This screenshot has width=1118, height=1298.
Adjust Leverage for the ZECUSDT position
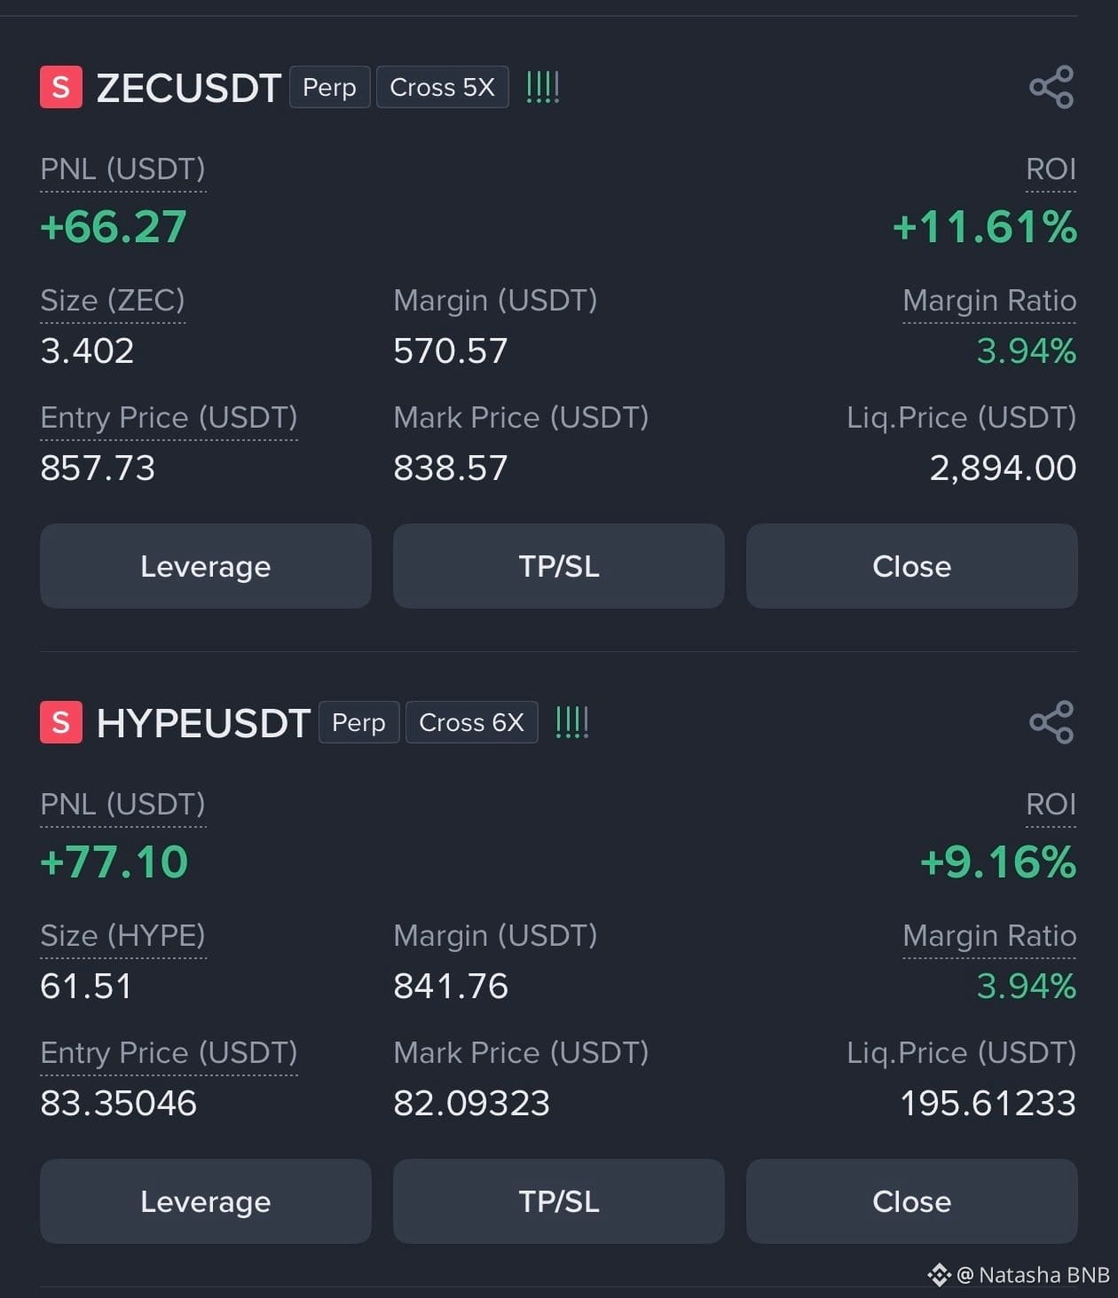pyautogui.click(x=206, y=566)
